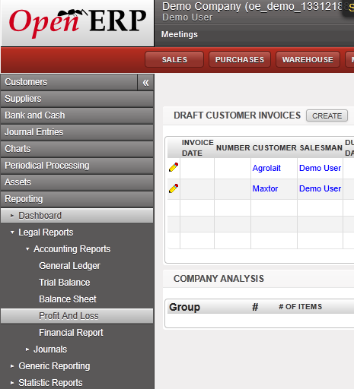This screenshot has height=389, width=354.
Task: Open the Financial Report item
Action: pos(71,333)
